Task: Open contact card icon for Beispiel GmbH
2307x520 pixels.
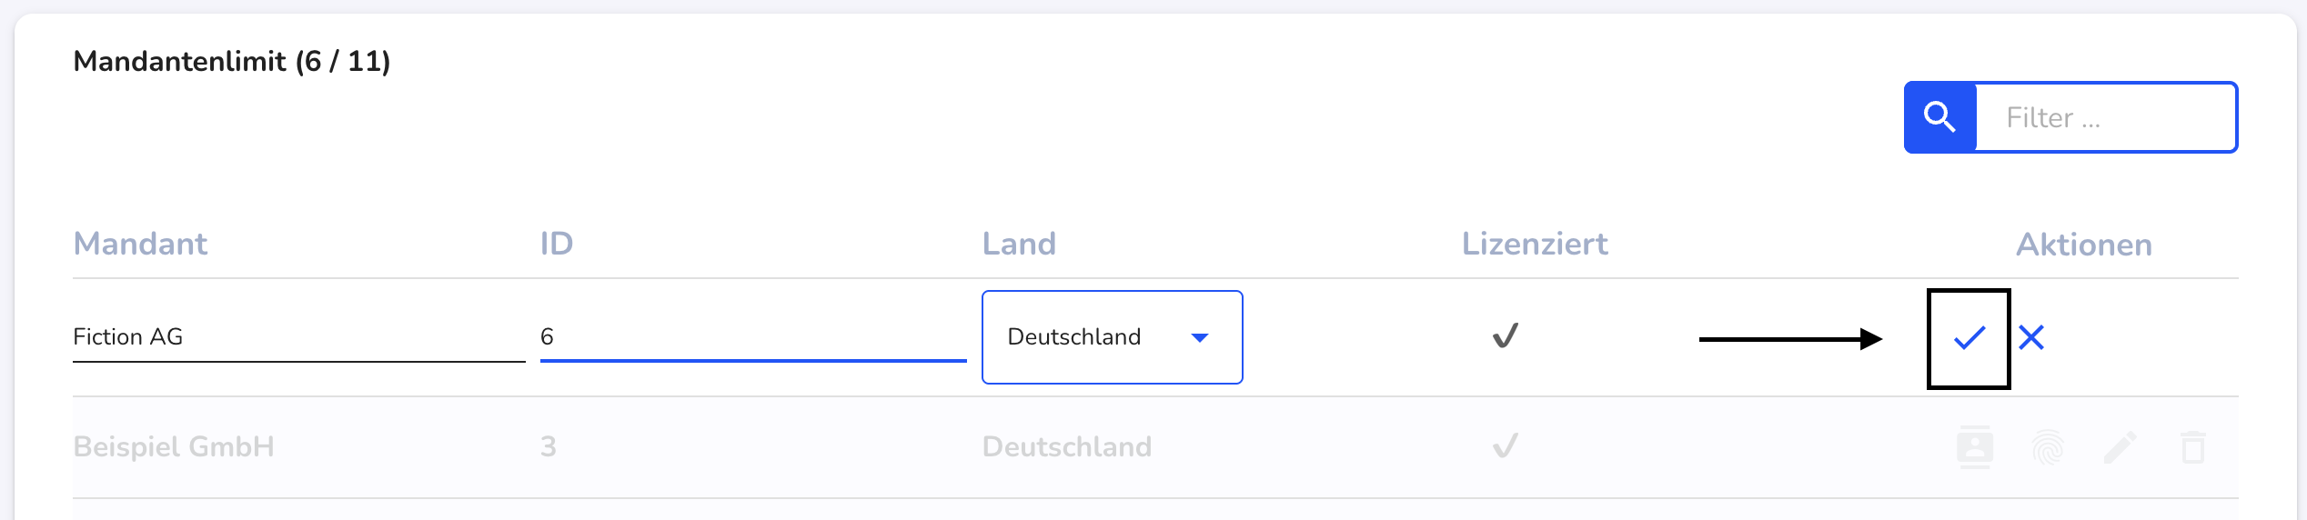Action: (1975, 446)
